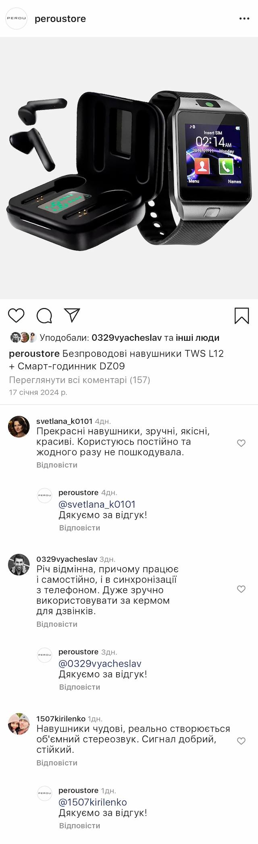The height and width of the screenshot is (844, 258).
Task: Like svetlana_k0101's comment
Action: click(x=241, y=443)
